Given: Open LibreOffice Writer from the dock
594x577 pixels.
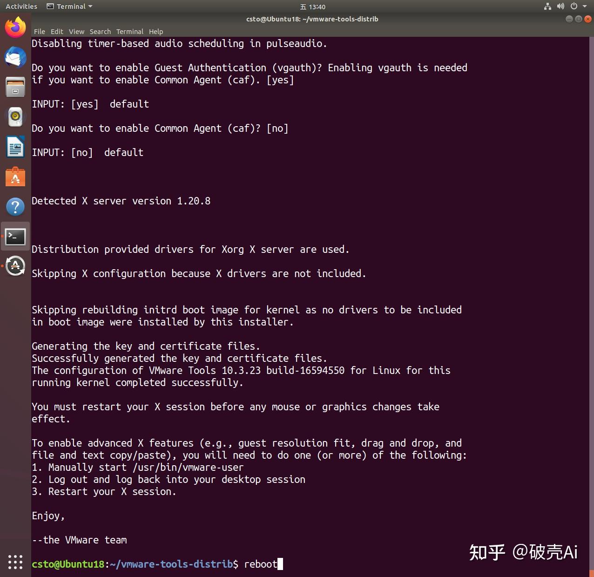Looking at the screenshot, I should point(15,147).
